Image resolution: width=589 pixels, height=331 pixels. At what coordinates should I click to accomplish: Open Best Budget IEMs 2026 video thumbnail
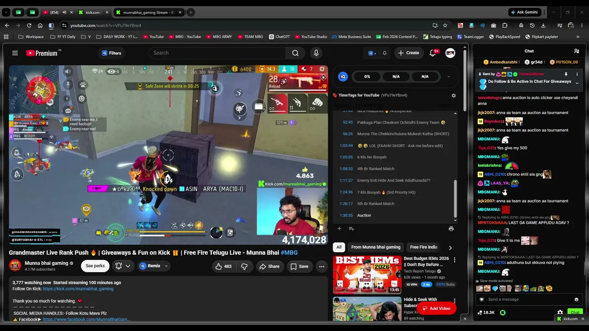coord(367,274)
